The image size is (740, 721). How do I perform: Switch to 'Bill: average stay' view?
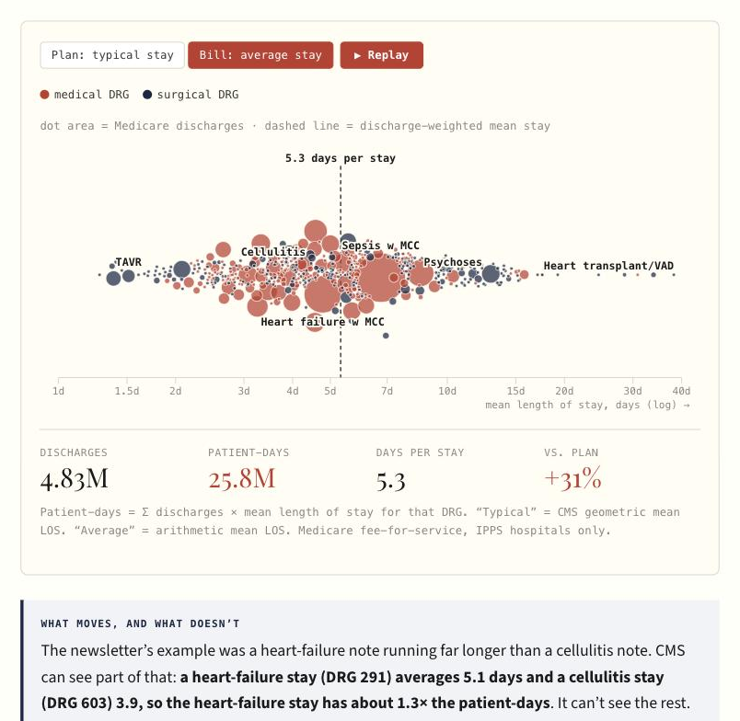point(260,55)
